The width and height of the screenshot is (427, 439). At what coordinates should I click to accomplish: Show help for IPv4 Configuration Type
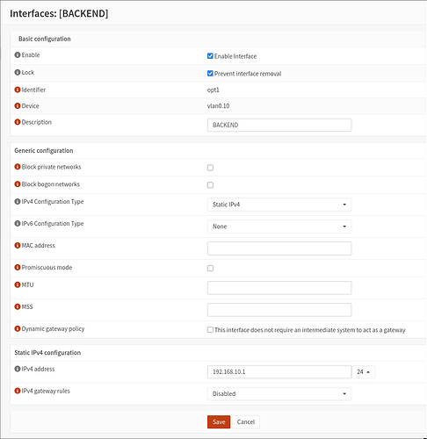click(x=18, y=202)
